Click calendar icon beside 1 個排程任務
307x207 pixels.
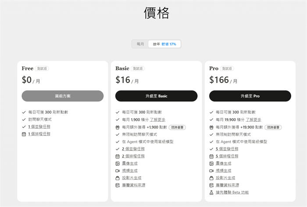tap(24, 134)
